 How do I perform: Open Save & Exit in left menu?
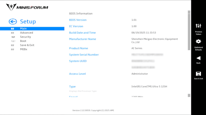(x=27, y=45)
